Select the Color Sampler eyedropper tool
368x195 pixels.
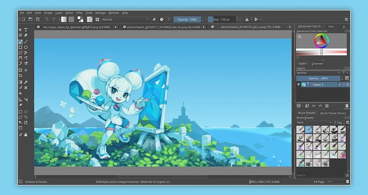click(26, 82)
